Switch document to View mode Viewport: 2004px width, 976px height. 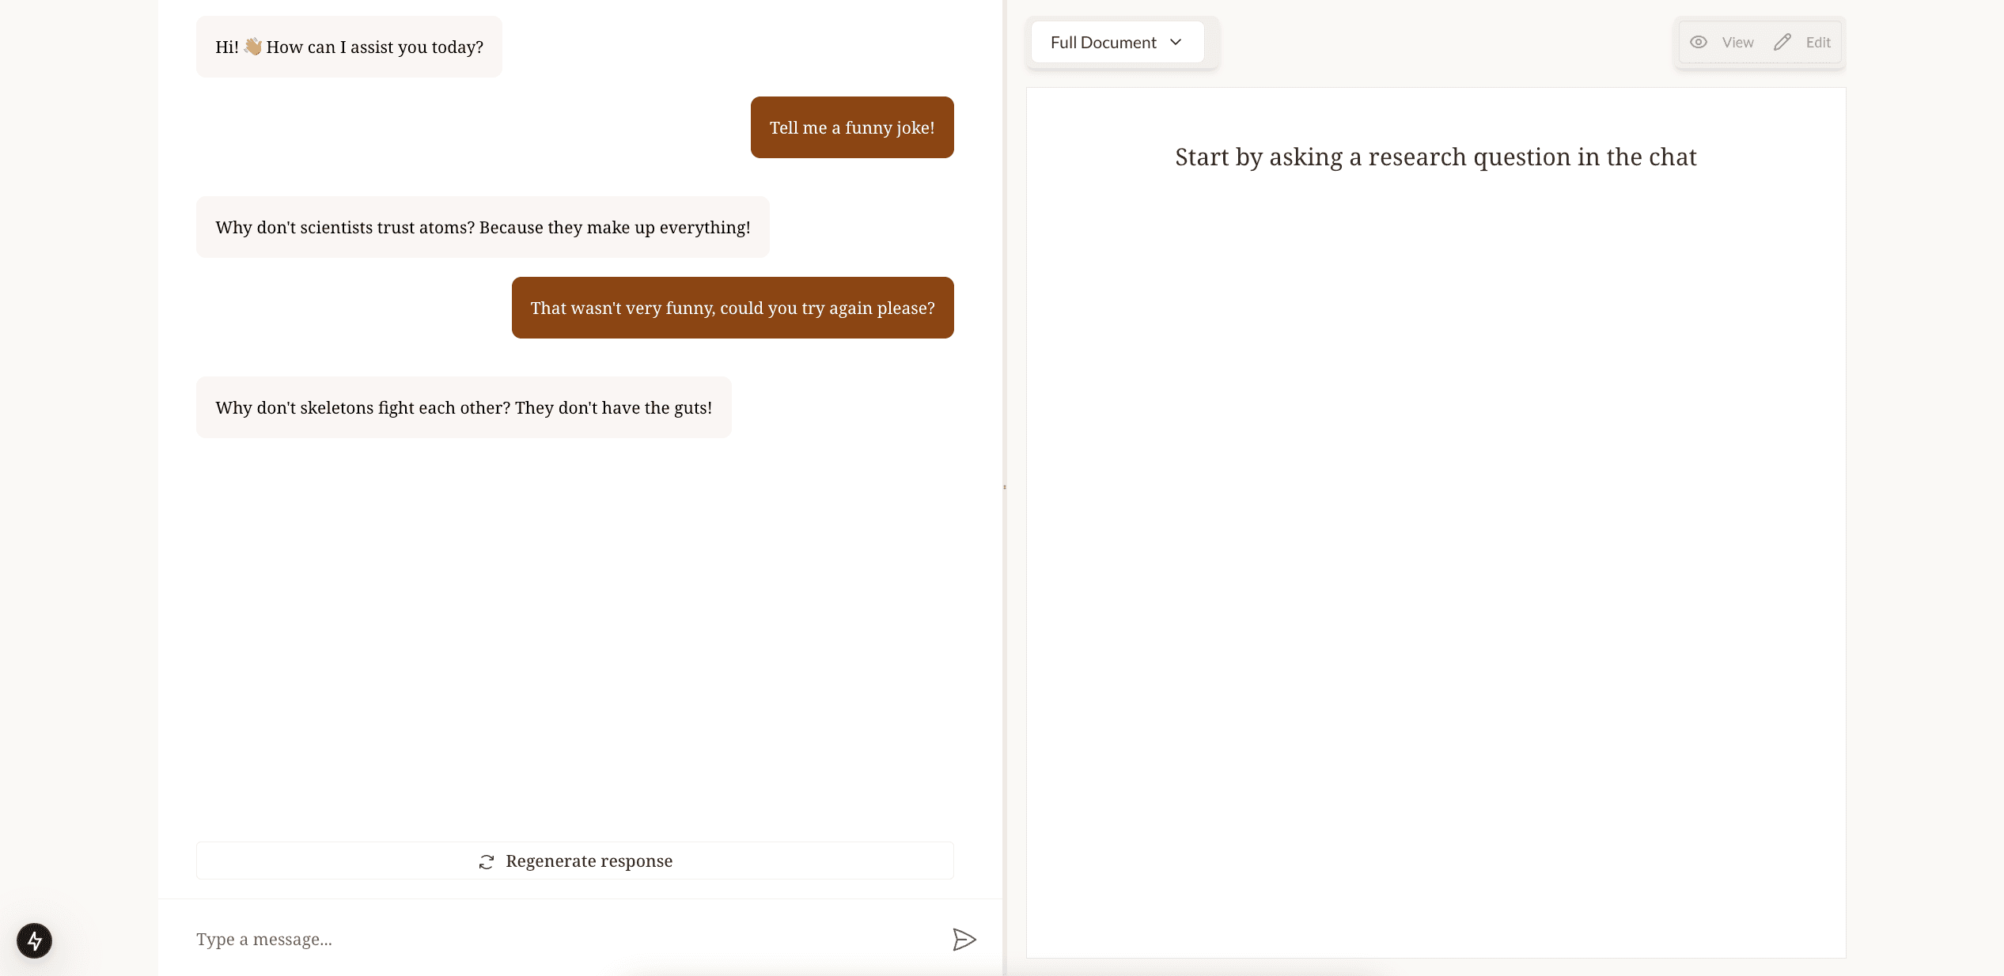[1737, 43]
